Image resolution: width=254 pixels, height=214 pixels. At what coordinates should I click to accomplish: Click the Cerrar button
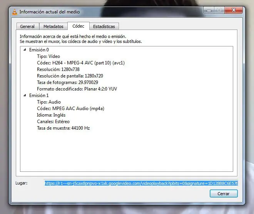[224, 194]
